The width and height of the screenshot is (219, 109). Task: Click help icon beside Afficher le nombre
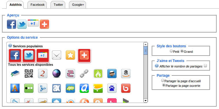coord(157,65)
